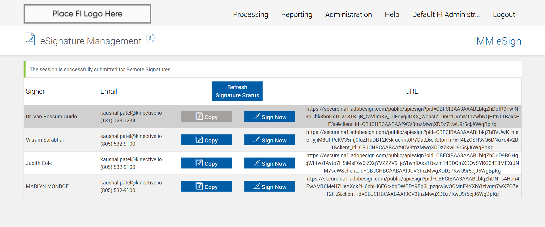Expand the Administration menu

(348, 14)
